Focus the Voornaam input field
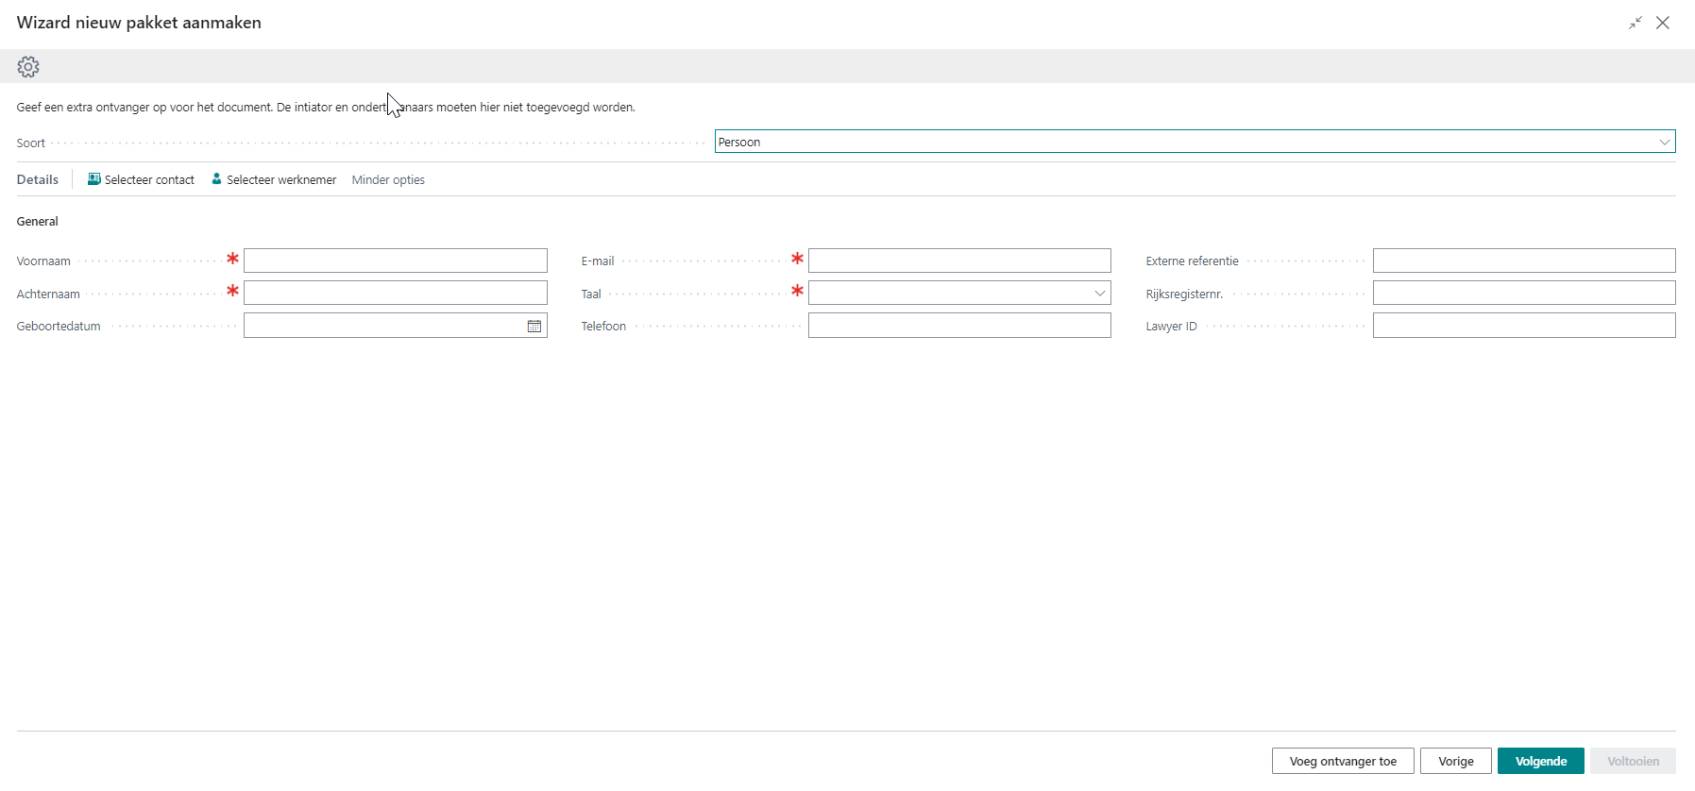The height and width of the screenshot is (791, 1695). pos(395,261)
